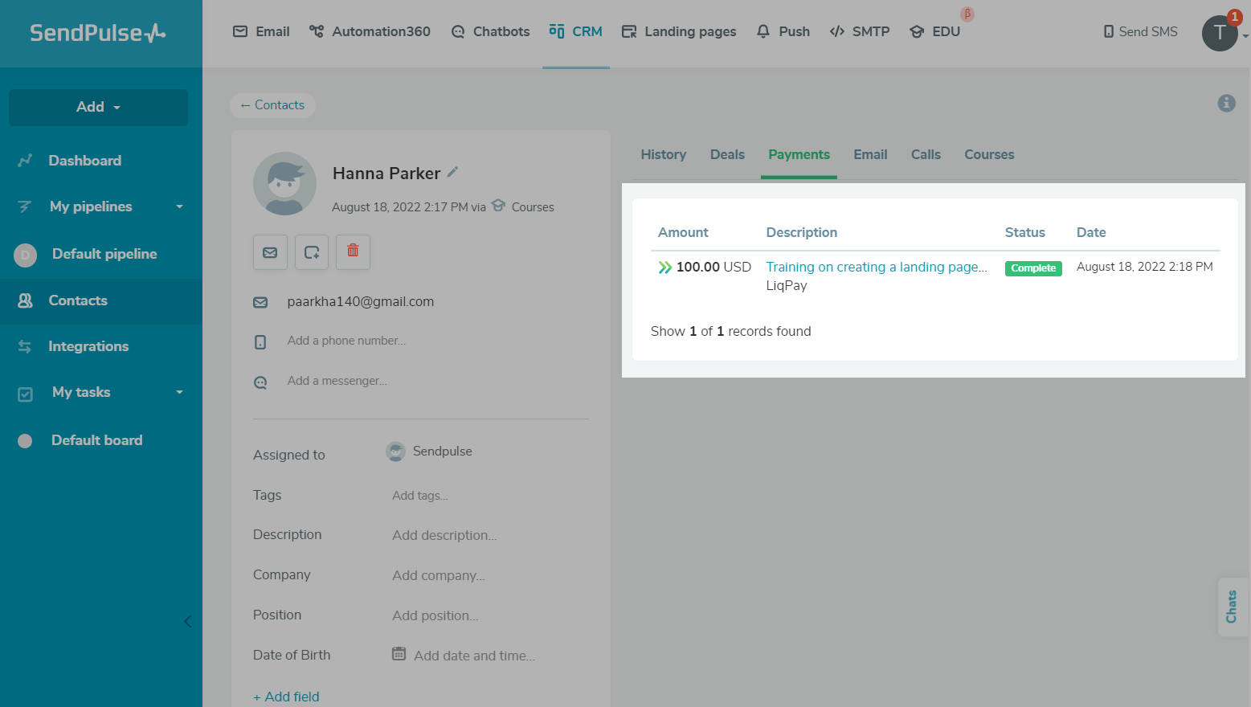Click the envelope icon beside the email address
The width and height of the screenshot is (1251, 707).
coord(260,302)
